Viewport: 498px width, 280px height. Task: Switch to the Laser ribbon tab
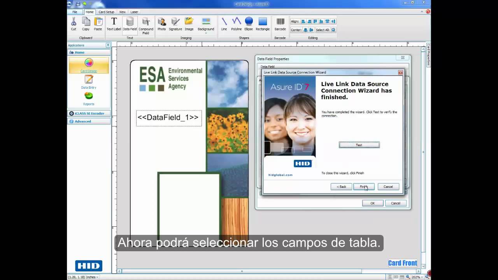pos(134,12)
